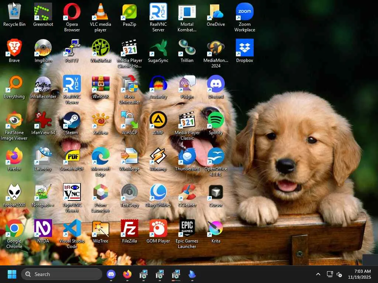Click the Microsoft Edge icon
The height and width of the screenshot is (283, 378).
pyautogui.click(x=100, y=162)
